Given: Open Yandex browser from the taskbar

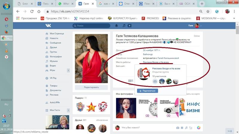Looking at the screenshot, I should 6,57.
